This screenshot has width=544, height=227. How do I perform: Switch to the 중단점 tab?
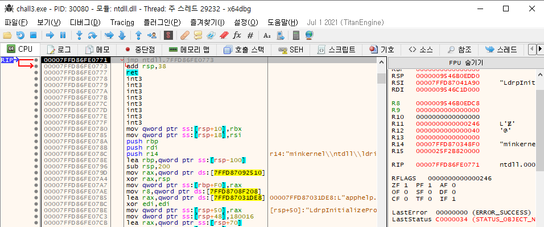pos(140,49)
